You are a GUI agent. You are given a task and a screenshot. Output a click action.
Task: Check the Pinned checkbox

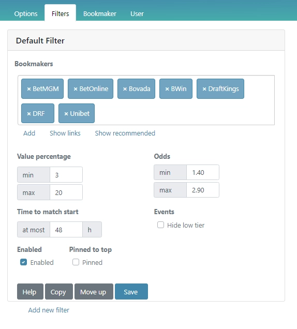point(76,262)
